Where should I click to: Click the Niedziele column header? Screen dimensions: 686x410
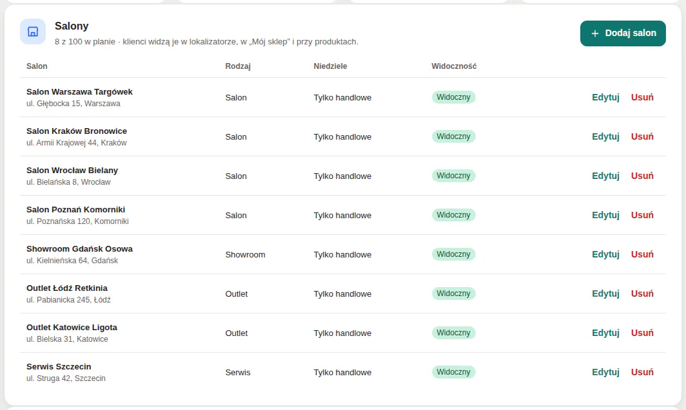coord(330,66)
